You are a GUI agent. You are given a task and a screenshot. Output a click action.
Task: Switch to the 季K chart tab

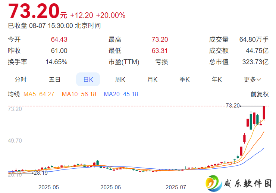[185, 80]
